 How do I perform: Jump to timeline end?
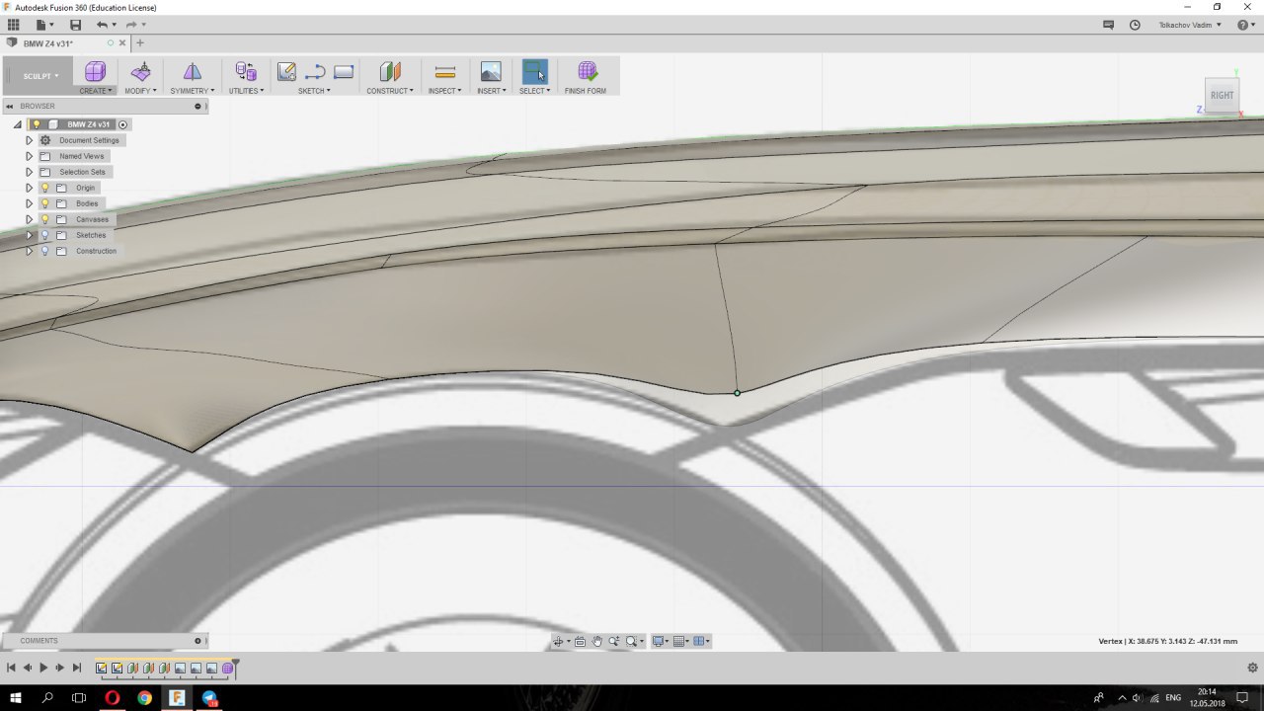point(77,668)
